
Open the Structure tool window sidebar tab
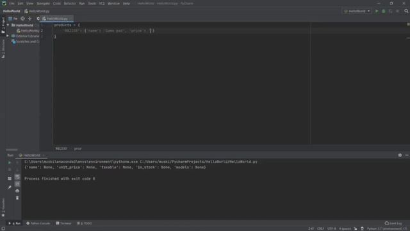(x=3, y=49)
